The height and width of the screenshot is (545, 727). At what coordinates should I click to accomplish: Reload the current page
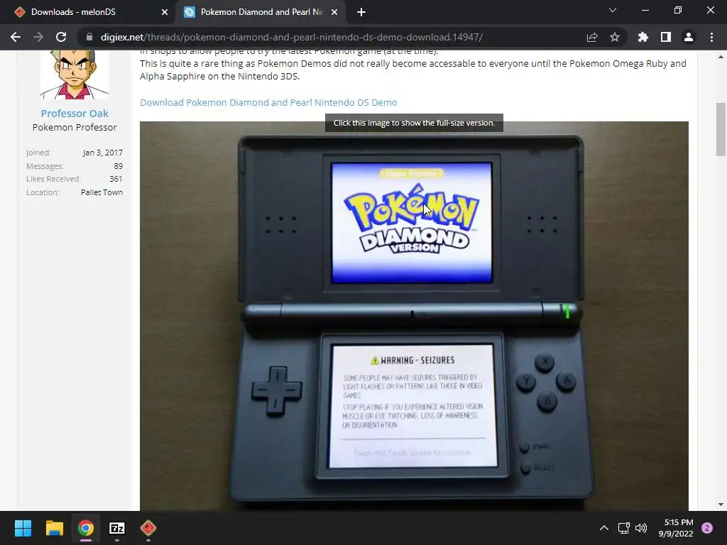coord(61,37)
